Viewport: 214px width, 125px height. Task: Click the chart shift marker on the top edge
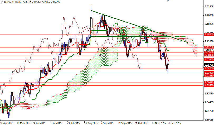(168, 1)
